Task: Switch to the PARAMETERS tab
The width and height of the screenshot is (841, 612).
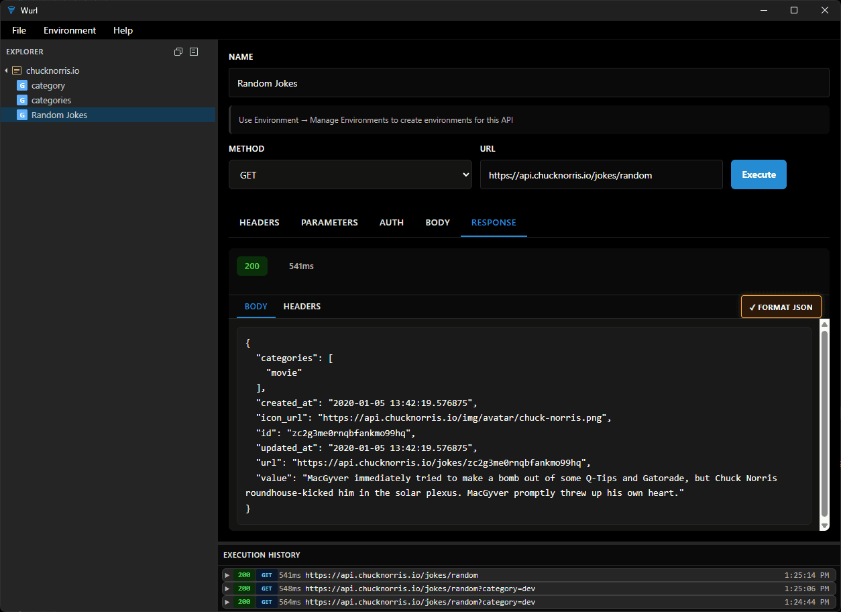Action: [329, 222]
